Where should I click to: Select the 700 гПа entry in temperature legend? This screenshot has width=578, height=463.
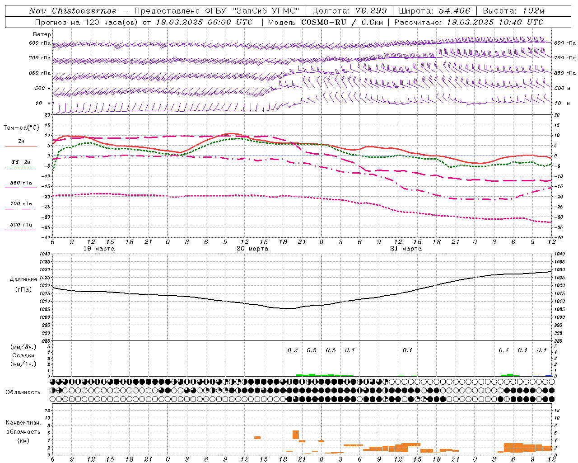(x=21, y=204)
